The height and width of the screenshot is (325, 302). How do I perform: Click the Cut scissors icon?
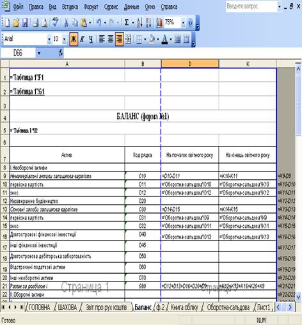coord(67,22)
